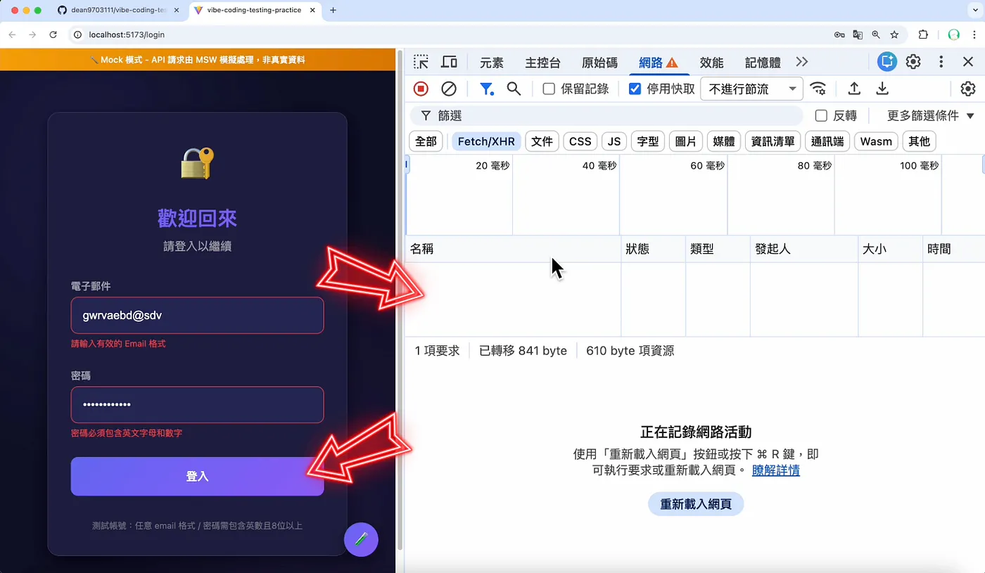Viewport: 985px width, 573px height.
Task: Click the floating pencil button on login page
Action: point(361,539)
